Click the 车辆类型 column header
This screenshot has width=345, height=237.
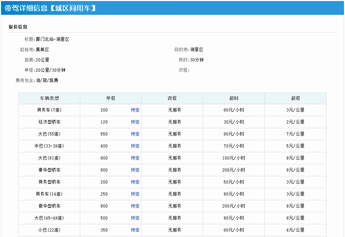tap(49, 98)
